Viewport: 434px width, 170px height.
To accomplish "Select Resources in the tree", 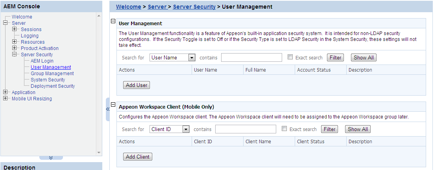I will click(33, 42).
